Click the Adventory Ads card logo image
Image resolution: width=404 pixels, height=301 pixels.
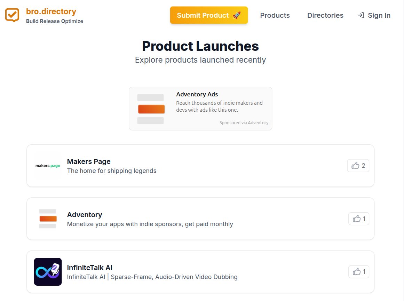151,109
